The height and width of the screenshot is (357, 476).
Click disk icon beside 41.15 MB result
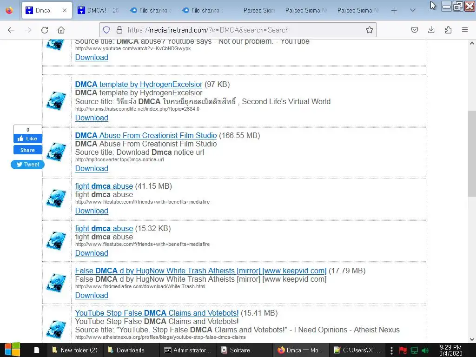tap(56, 198)
